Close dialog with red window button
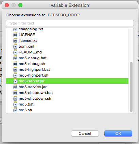Image resolution: width=139 pixels, height=144 pixels. pos(7,5)
